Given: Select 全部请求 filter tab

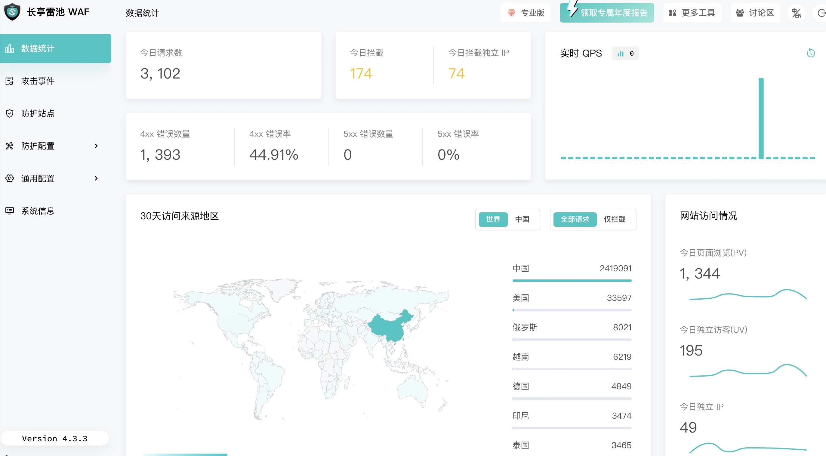Looking at the screenshot, I should coord(575,219).
